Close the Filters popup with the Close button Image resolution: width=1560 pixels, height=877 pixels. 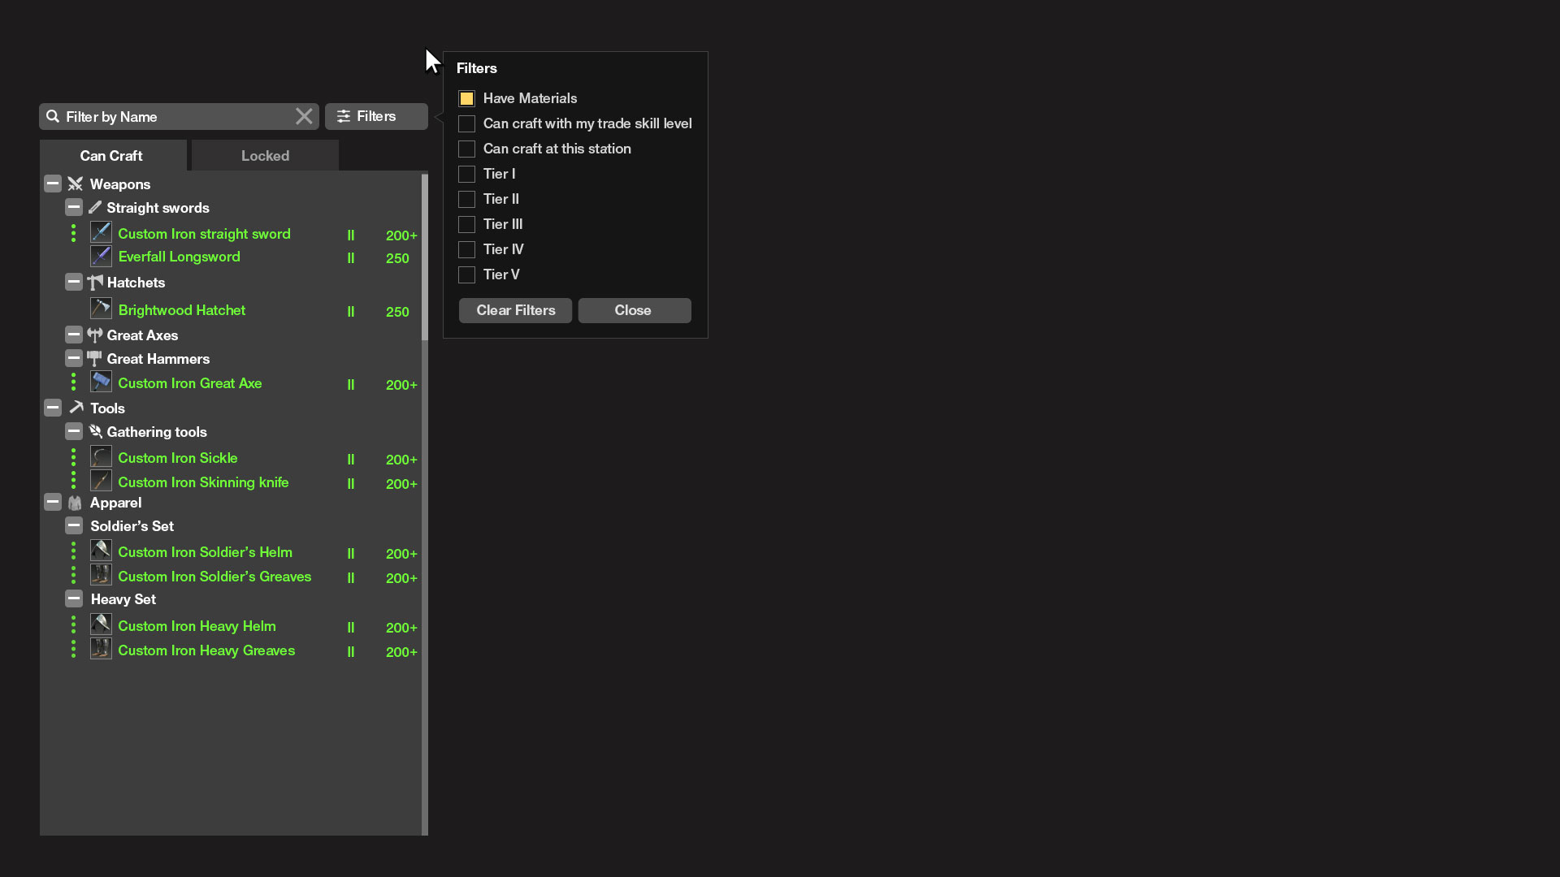click(x=634, y=310)
